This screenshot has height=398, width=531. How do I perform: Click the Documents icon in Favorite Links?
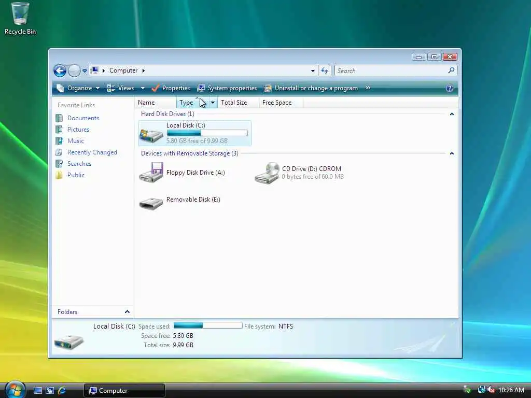[59, 118]
